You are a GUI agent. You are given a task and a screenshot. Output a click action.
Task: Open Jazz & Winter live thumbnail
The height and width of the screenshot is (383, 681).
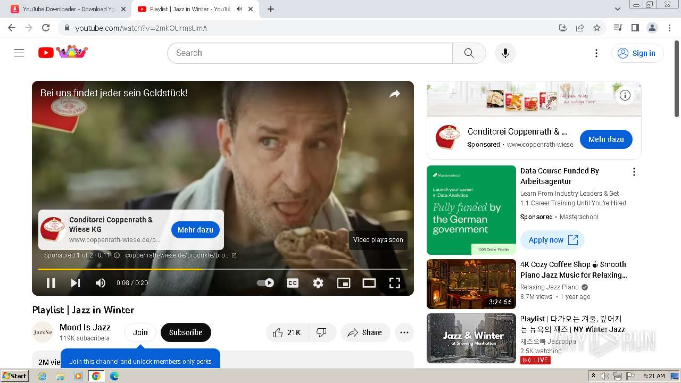[471, 338]
